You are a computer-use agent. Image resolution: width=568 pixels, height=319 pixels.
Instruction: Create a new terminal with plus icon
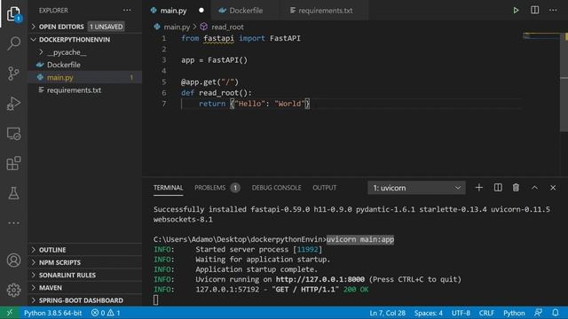point(479,187)
